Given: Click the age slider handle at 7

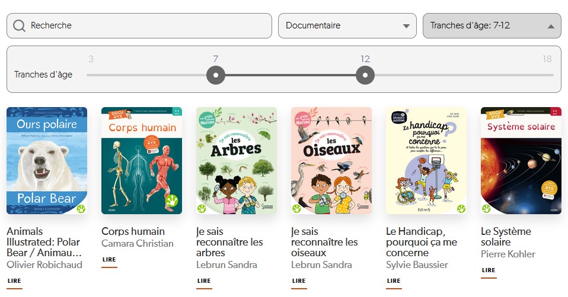Looking at the screenshot, I should pyautogui.click(x=216, y=75).
